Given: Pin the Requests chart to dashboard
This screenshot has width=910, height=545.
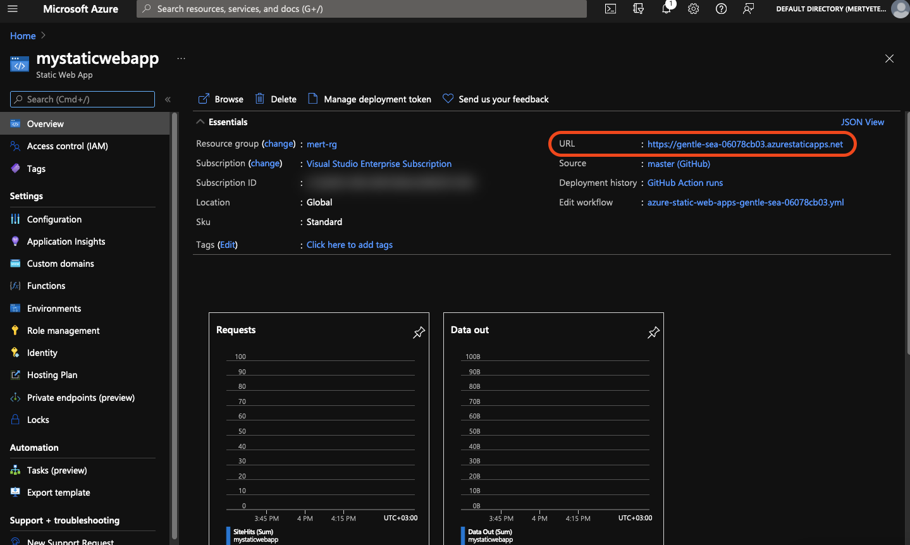Looking at the screenshot, I should pyautogui.click(x=419, y=333).
